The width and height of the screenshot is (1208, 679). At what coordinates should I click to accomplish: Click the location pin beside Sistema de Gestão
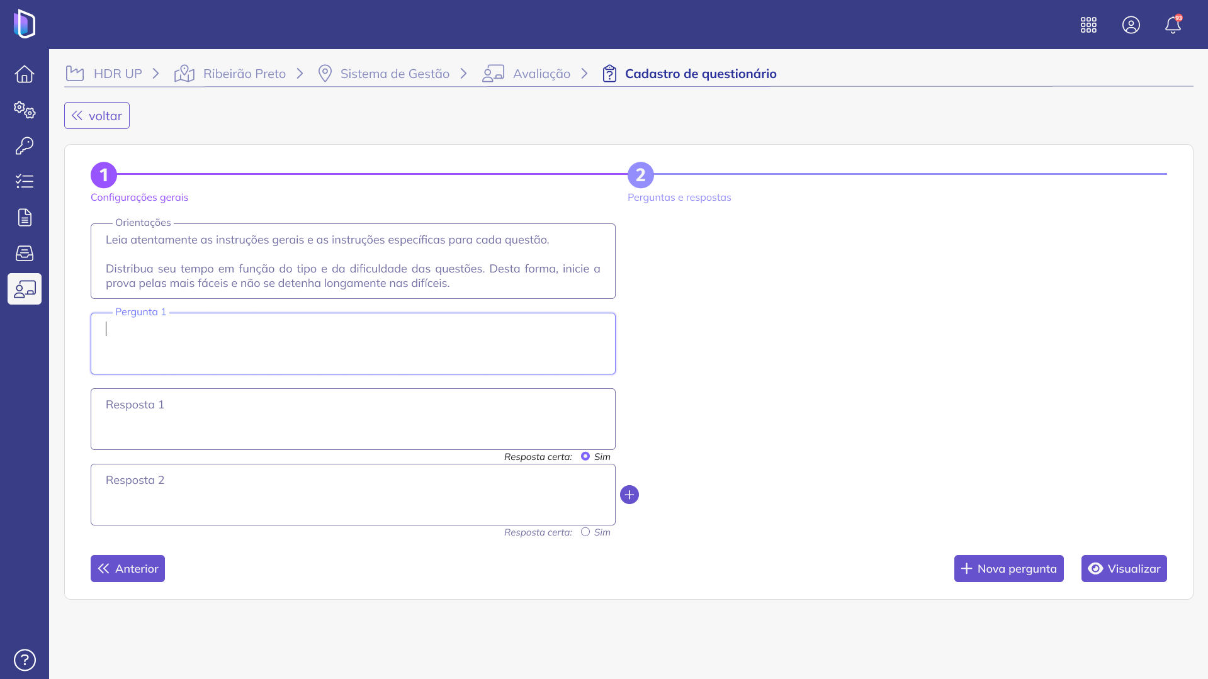(x=325, y=74)
